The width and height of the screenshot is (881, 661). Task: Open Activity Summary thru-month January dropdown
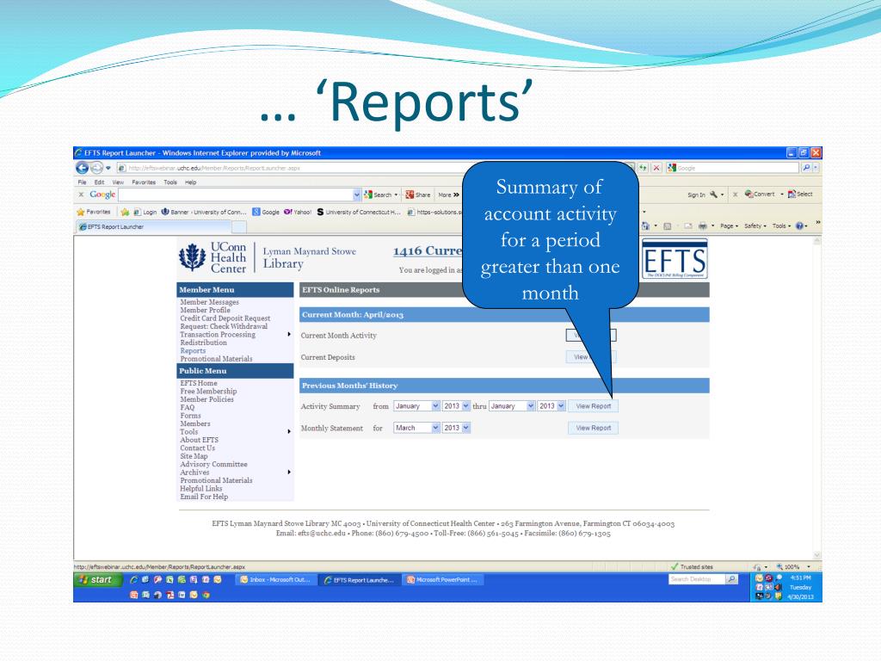[x=512, y=406]
